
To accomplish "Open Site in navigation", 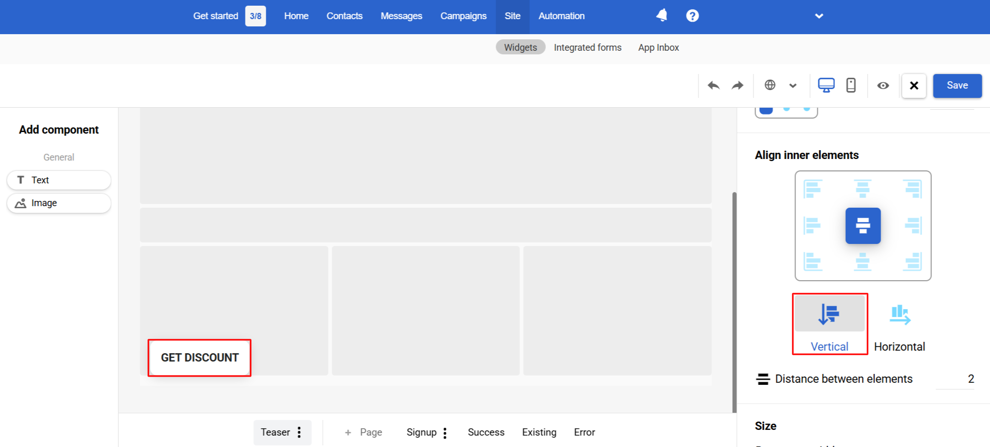I will 512,16.
